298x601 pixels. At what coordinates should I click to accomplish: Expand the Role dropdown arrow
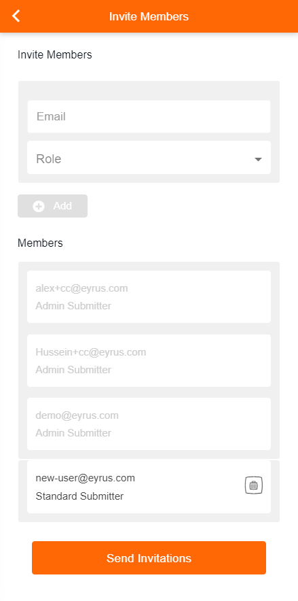point(258,159)
